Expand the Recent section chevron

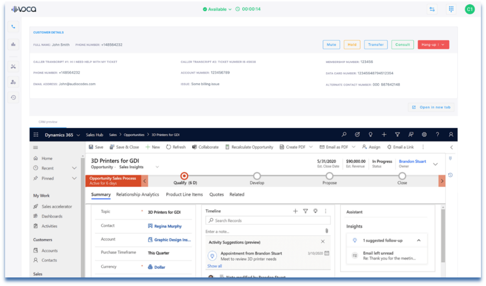(x=74, y=168)
